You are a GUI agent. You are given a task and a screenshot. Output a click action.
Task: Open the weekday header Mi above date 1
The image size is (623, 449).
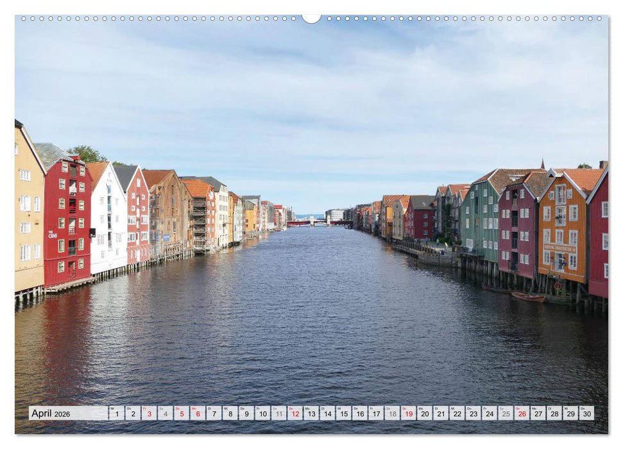[111, 407]
